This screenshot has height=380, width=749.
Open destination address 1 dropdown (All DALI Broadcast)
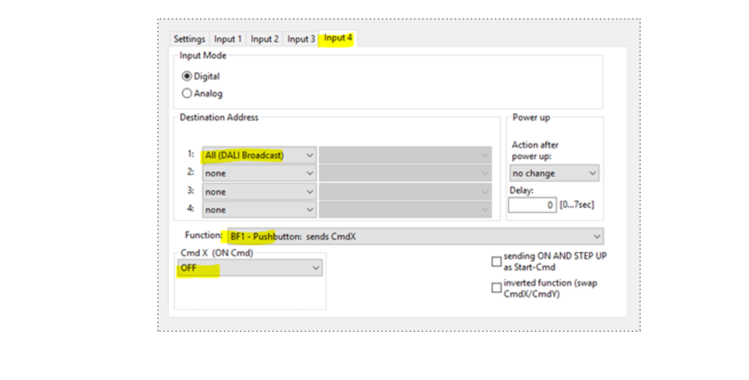pyautogui.click(x=259, y=155)
